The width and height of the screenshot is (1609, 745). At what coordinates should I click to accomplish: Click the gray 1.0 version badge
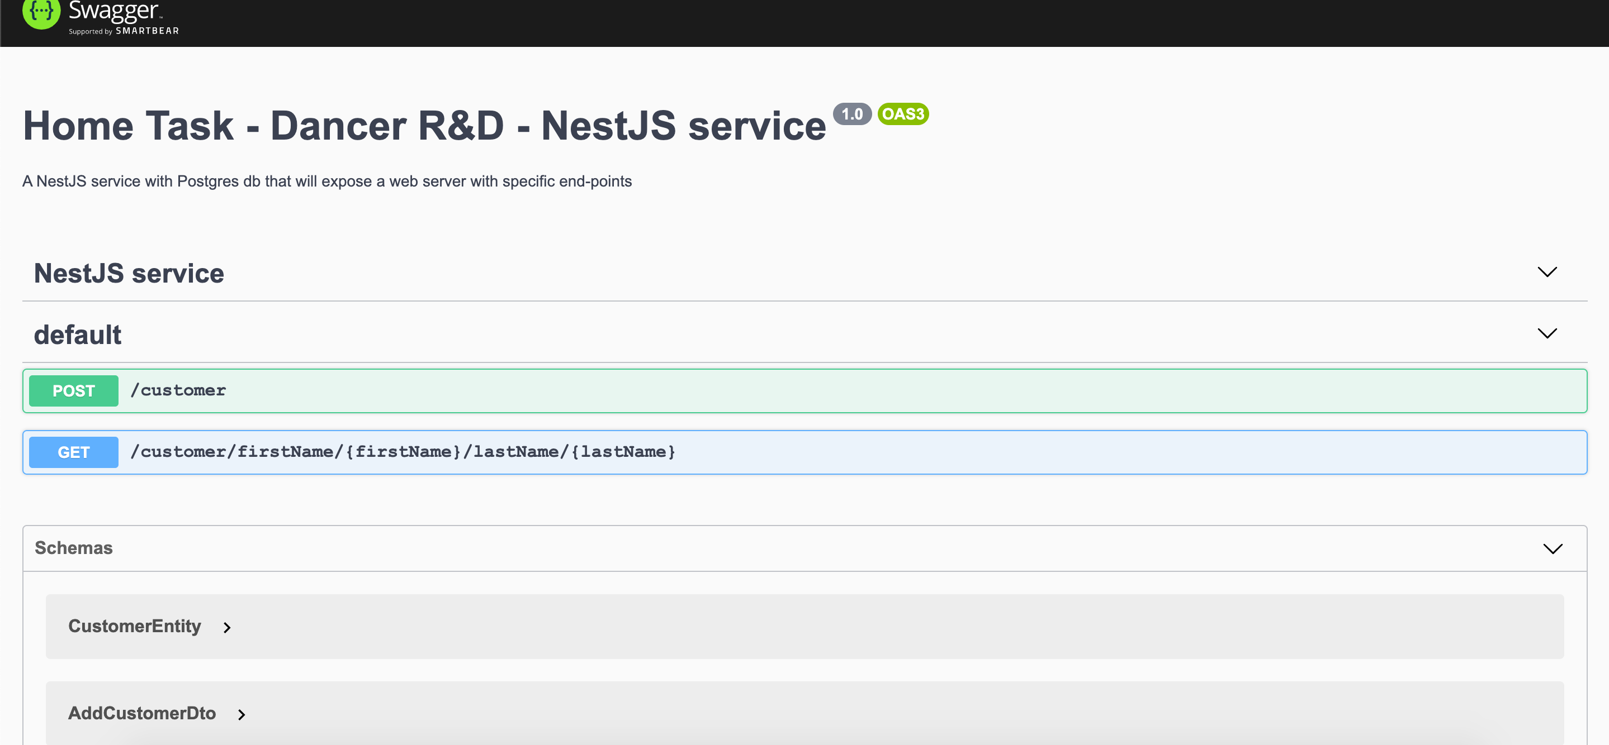(x=852, y=114)
